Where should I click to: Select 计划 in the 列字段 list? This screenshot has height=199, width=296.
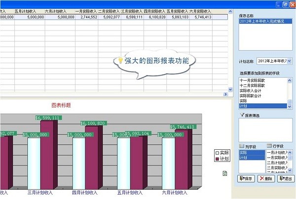[252, 158]
